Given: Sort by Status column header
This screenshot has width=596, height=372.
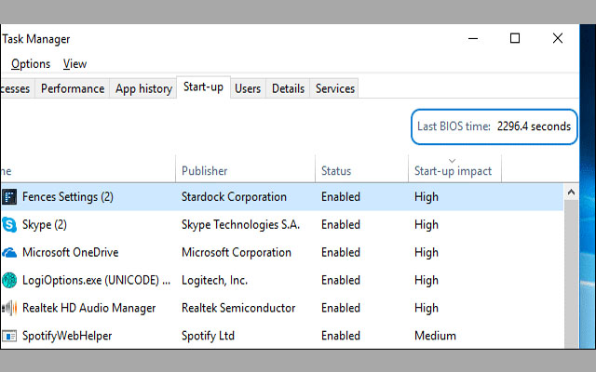Looking at the screenshot, I should tap(336, 171).
